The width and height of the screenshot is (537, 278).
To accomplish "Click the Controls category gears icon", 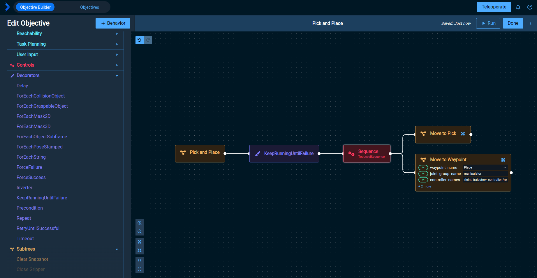I will [12, 65].
